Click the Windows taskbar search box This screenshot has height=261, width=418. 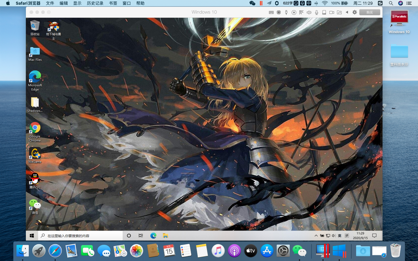(80, 236)
